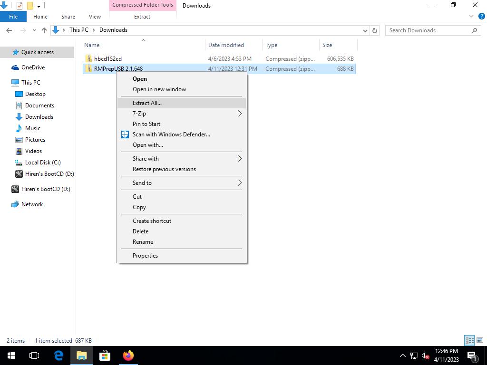Switch to large icons view toggle
The width and height of the screenshot is (487, 365).
point(479,340)
